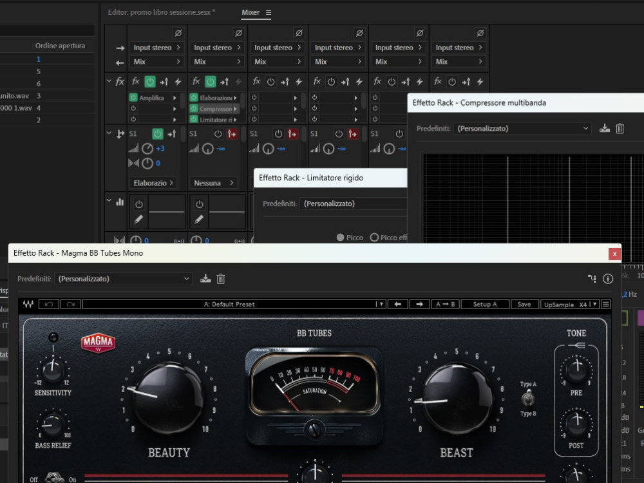Click the Ordine apertura column header
Viewport: 644px width, 483px height.
click(x=60, y=46)
